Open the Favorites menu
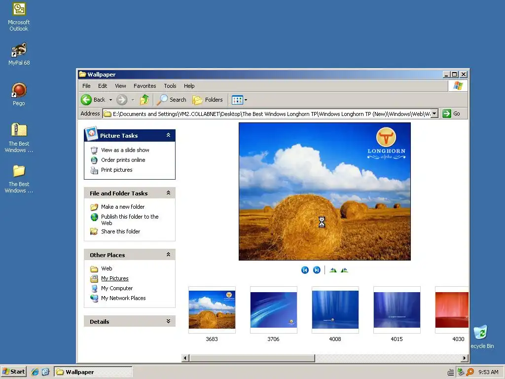505x379 pixels. pos(144,86)
